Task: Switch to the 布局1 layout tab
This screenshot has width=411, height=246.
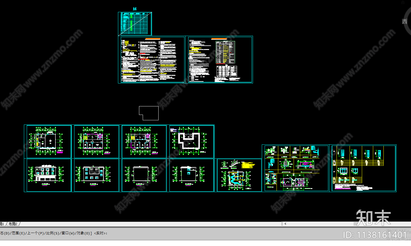Action: pos(2,224)
